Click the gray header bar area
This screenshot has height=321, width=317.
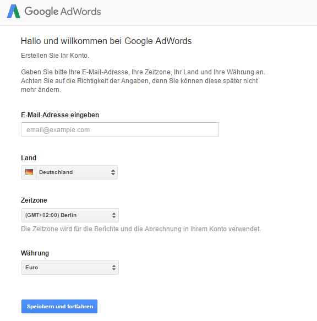[x=205, y=13]
